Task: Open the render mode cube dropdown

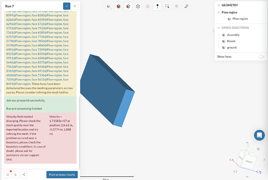Action: pos(109,6)
